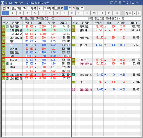
Task: Click the 등락률 column header in right panel
Action: [x=121, y=23]
